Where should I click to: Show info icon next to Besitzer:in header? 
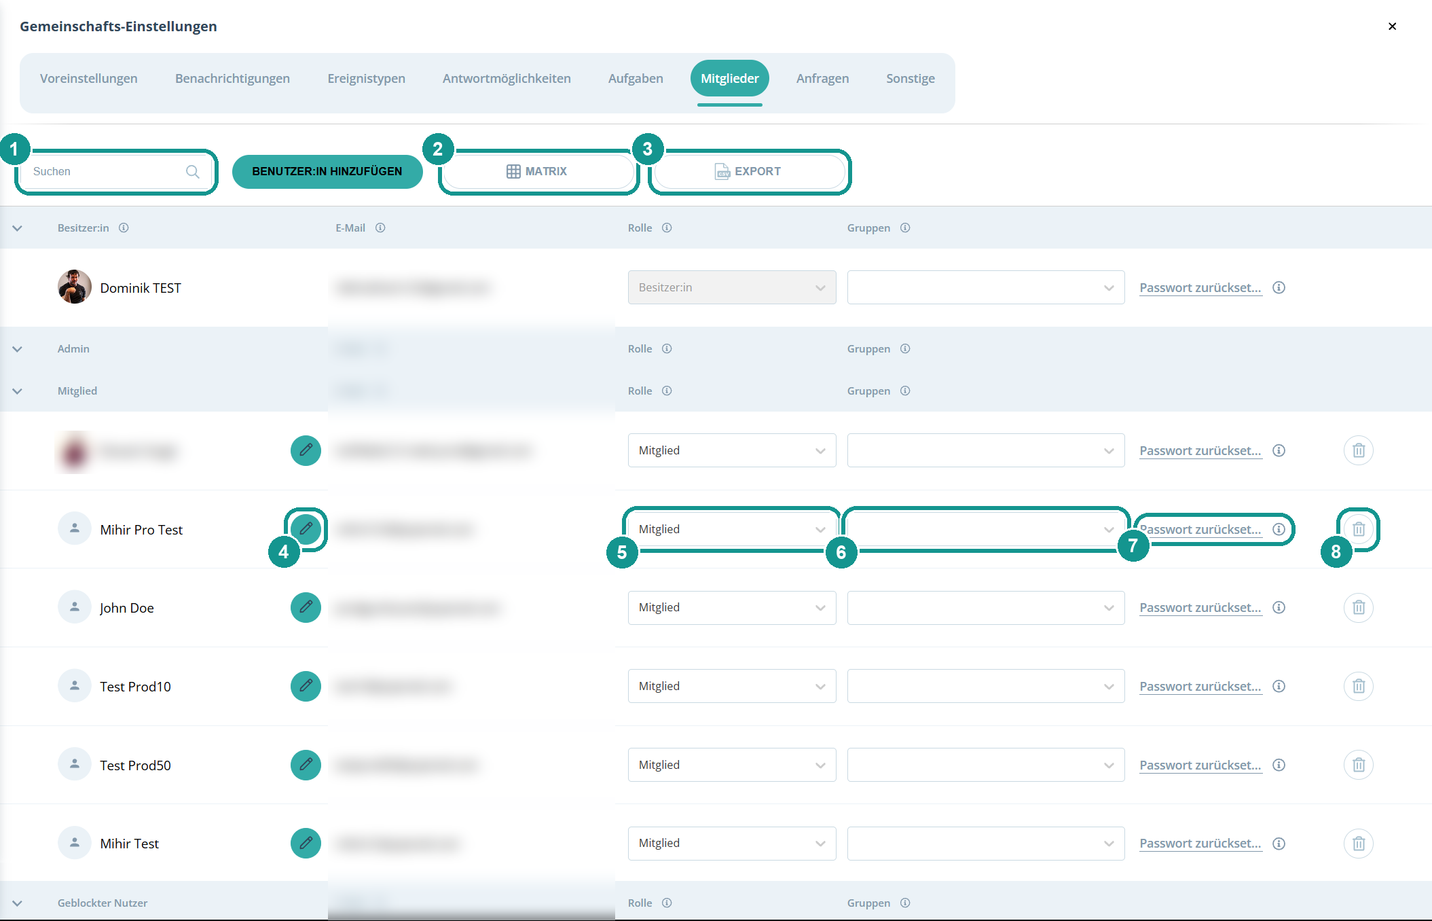click(x=124, y=228)
